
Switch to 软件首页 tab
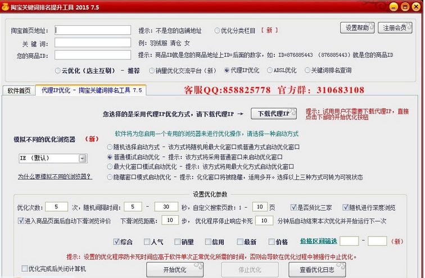point(19,90)
